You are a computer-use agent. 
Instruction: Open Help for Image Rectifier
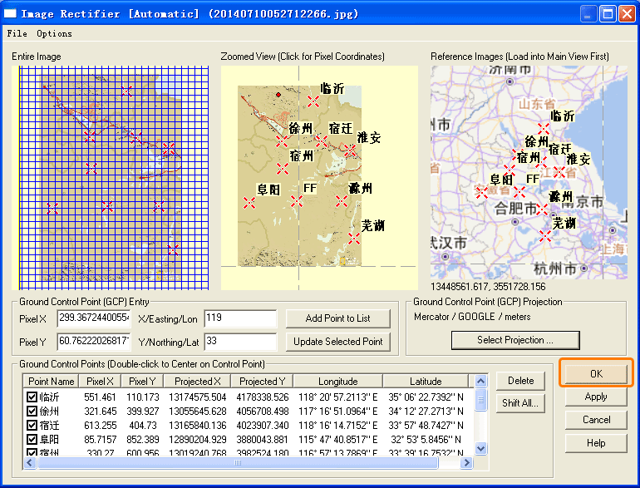tap(596, 443)
